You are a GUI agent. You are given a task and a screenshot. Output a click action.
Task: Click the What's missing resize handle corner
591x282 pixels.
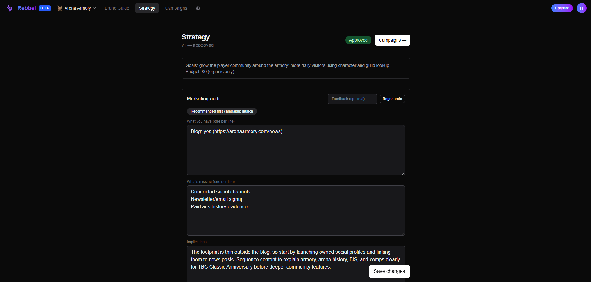[403, 234]
